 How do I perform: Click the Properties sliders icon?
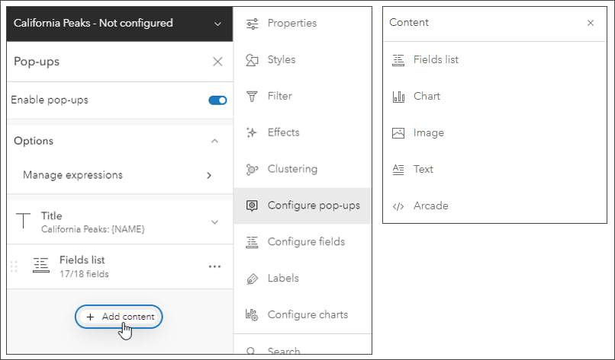[x=252, y=24]
